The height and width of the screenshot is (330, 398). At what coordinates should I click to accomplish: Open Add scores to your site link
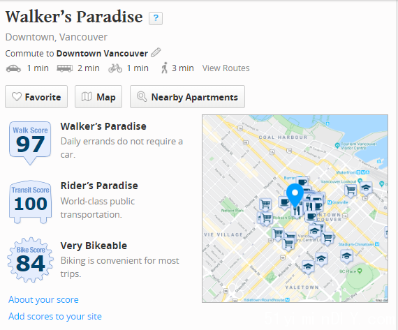click(x=55, y=316)
